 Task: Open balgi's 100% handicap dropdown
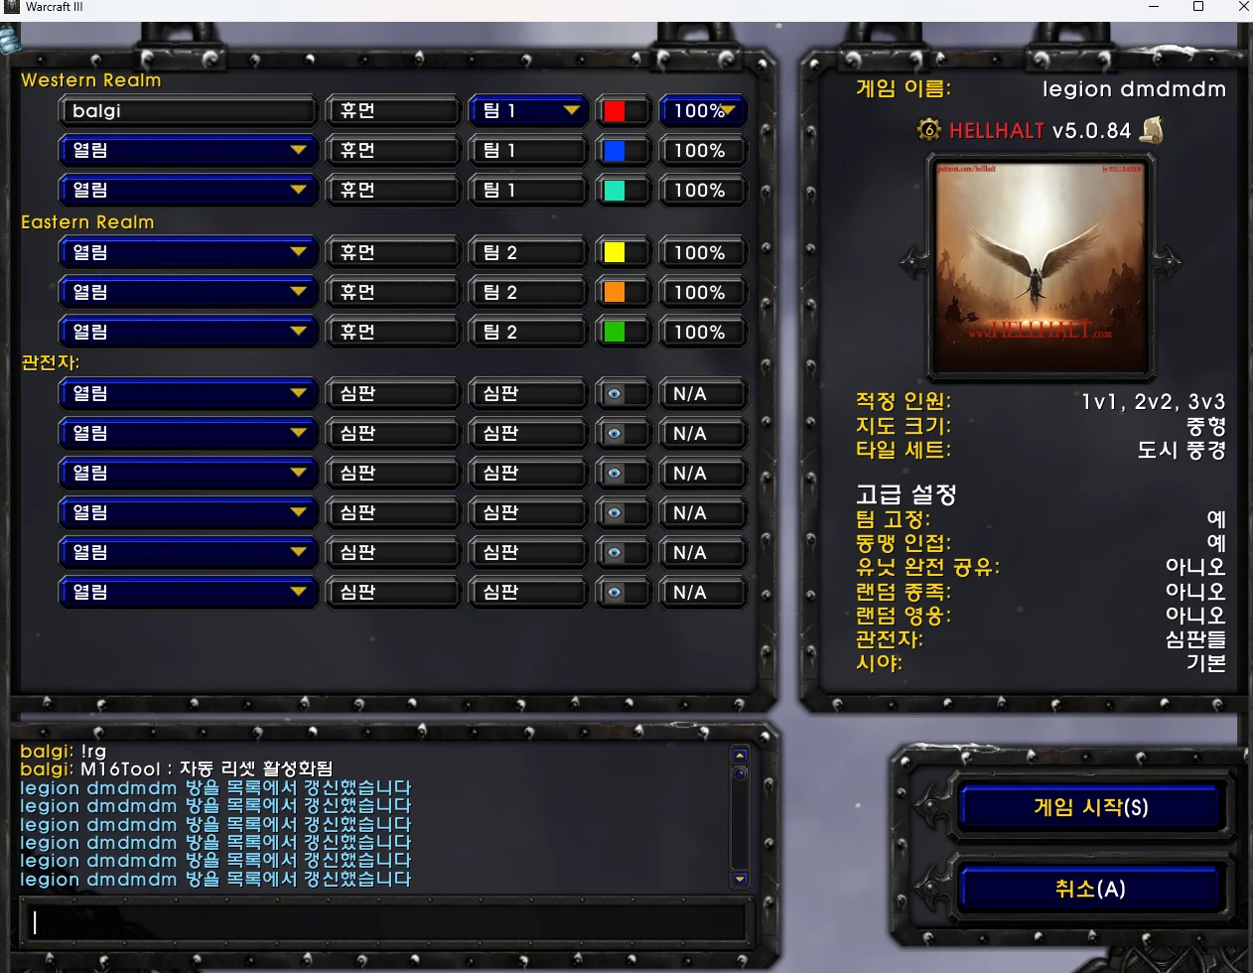pos(703,111)
